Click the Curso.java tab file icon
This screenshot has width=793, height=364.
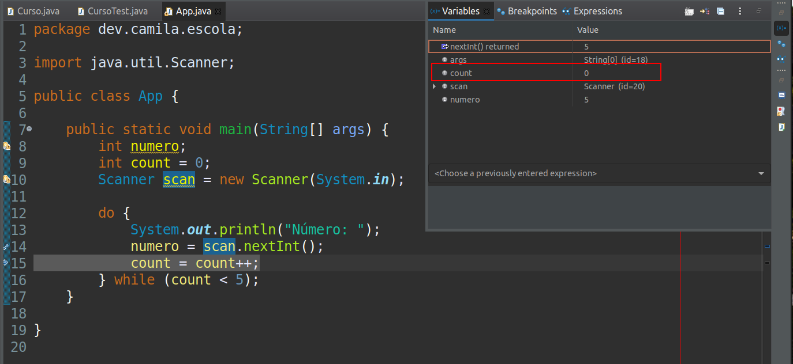coord(10,12)
